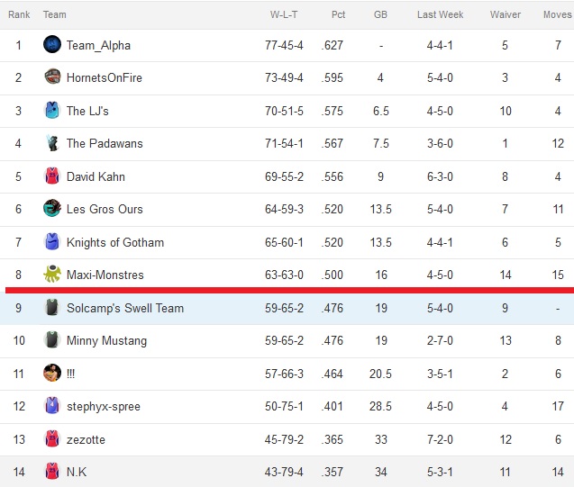Click the Maxi-Monstres green monster icon
Image resolution: width=574 pixels, height=487 pixels.
52,274
